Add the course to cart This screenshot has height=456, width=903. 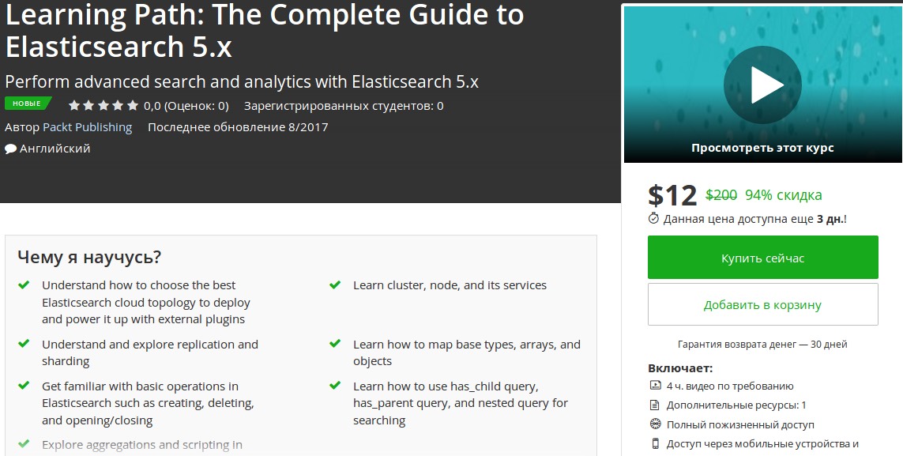click(762, 304)
